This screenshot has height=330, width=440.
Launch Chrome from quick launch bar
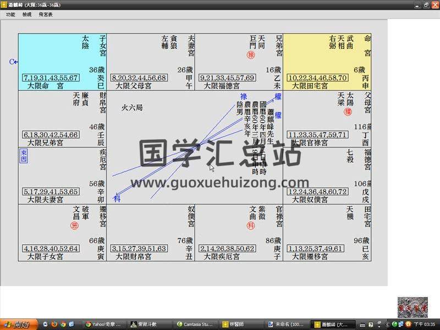(63, 324)
